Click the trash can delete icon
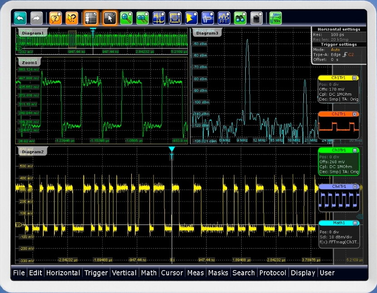This screenshot has height=293, width=377. coord(256,18)
